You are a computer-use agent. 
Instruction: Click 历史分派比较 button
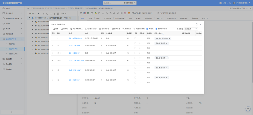[139, 29]
